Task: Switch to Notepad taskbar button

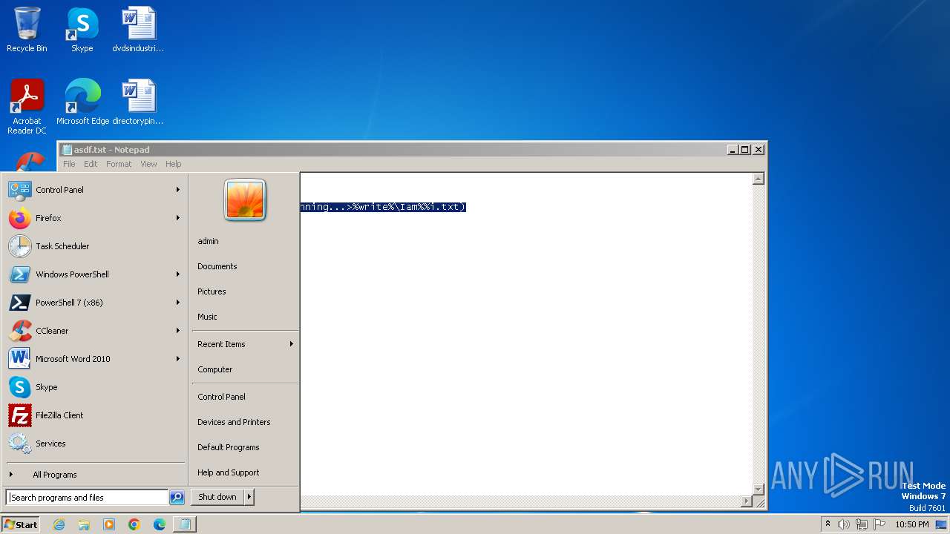Action: pyautogui.click(x=185, y=524)
